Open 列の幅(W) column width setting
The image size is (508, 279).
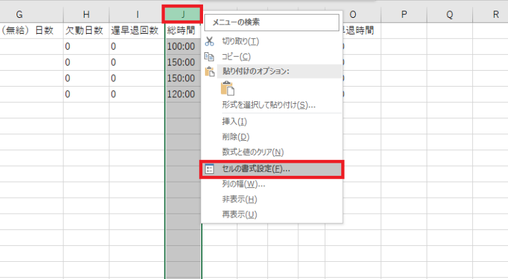(x=238, y=184)
